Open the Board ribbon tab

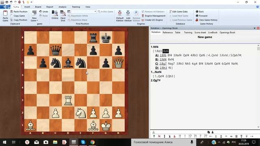[x=38, y=7]
